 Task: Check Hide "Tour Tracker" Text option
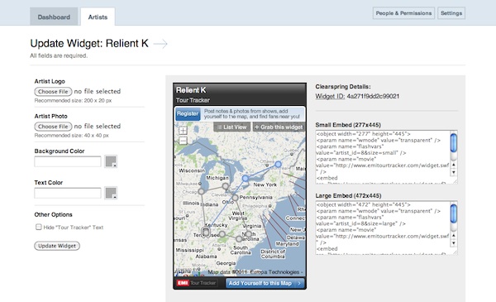(x=39, y=227)
